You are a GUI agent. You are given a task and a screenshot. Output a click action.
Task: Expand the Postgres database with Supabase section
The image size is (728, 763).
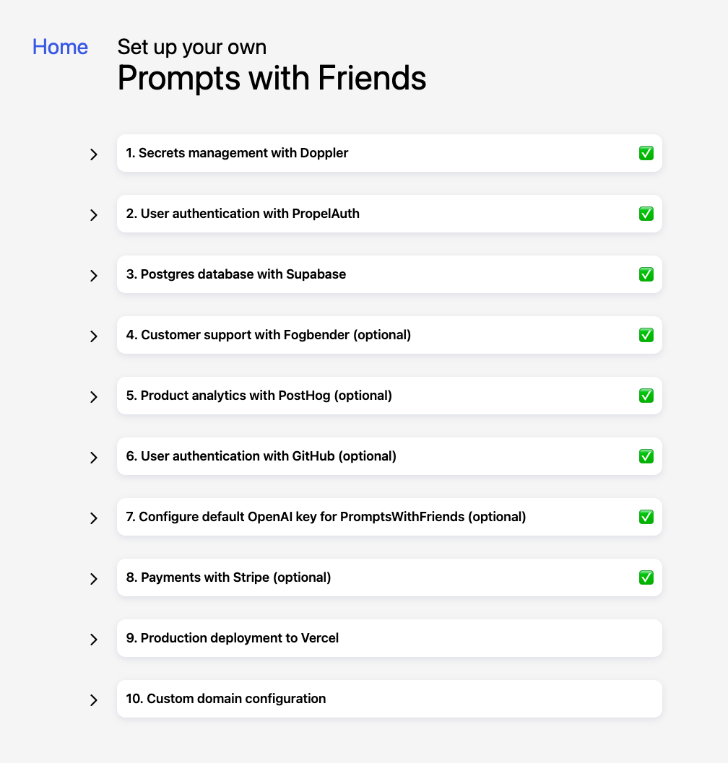[x=93, y=275]
